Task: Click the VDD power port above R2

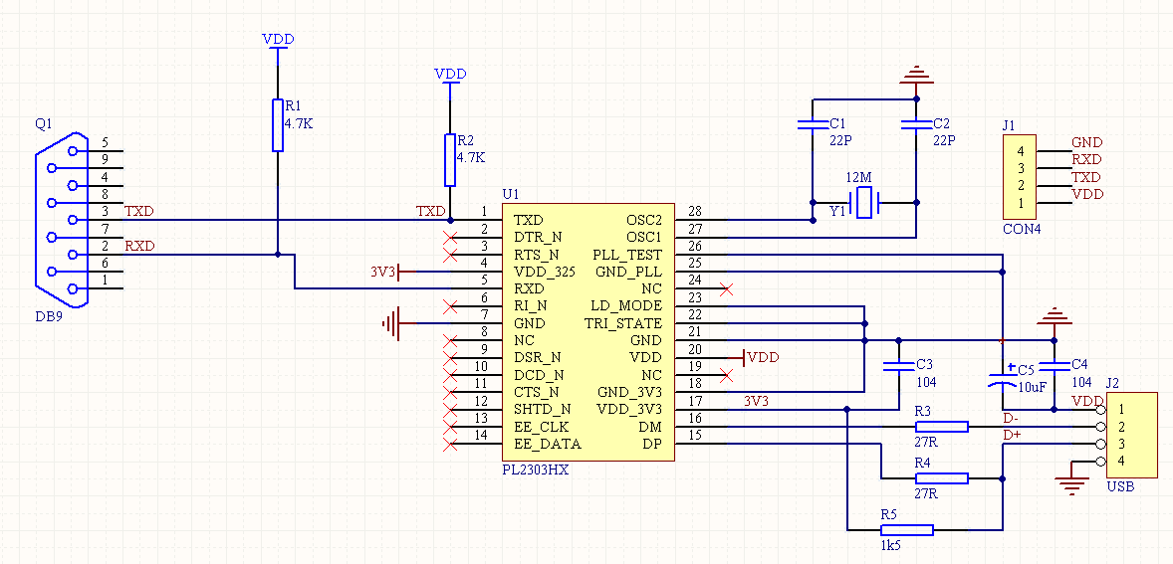Action: pos(450,76)
